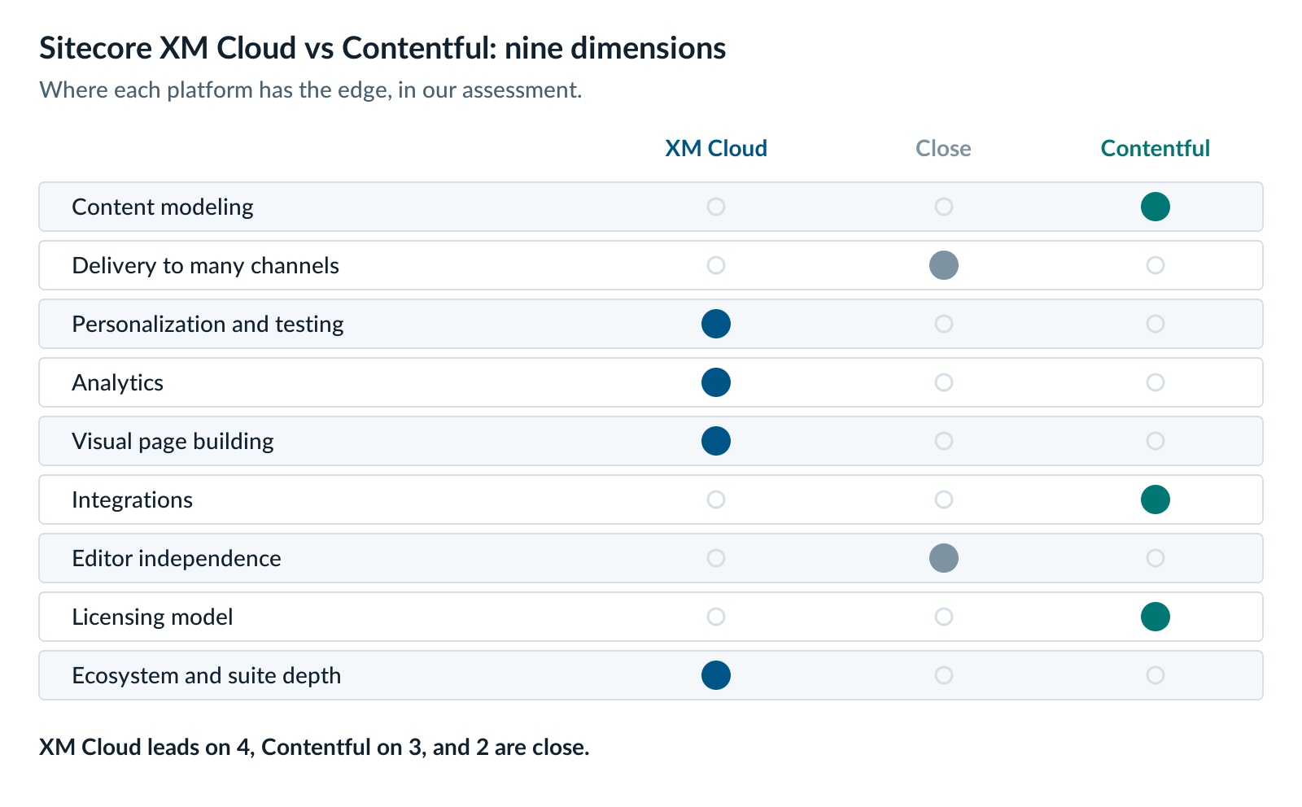
Task: Select XM Cloud circle in Integrations row
Action: coord(716,499)
